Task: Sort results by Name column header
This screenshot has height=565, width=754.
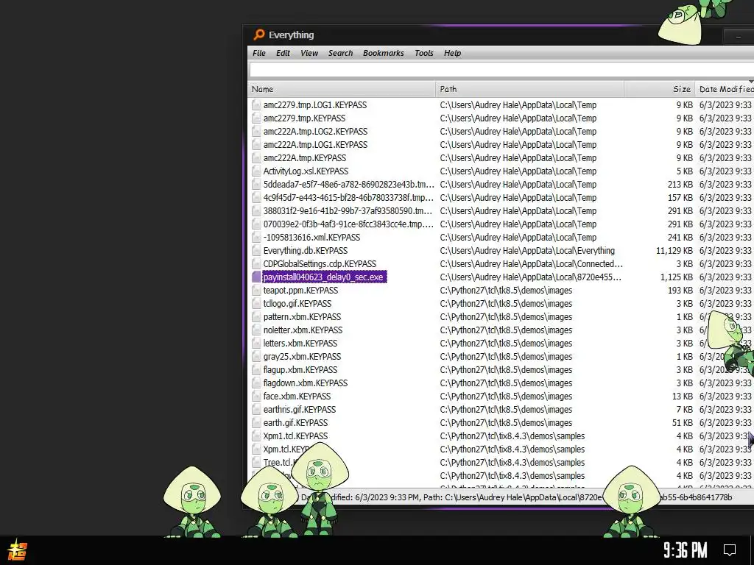Action: click(342, 89)
